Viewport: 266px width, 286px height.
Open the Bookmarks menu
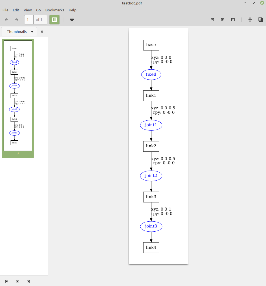pos(55,10)
